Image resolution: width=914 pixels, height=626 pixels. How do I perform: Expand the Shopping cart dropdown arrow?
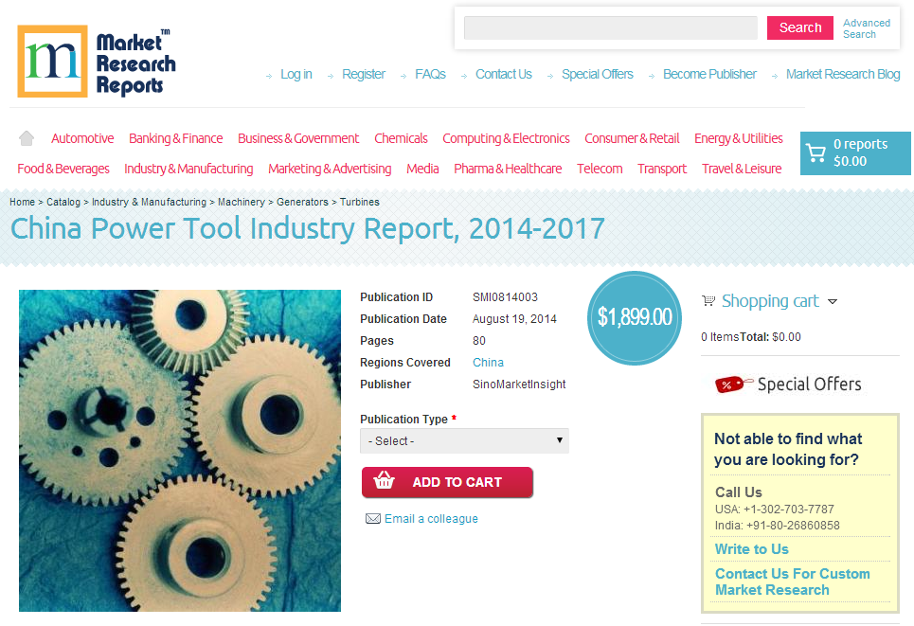point(833,301)
